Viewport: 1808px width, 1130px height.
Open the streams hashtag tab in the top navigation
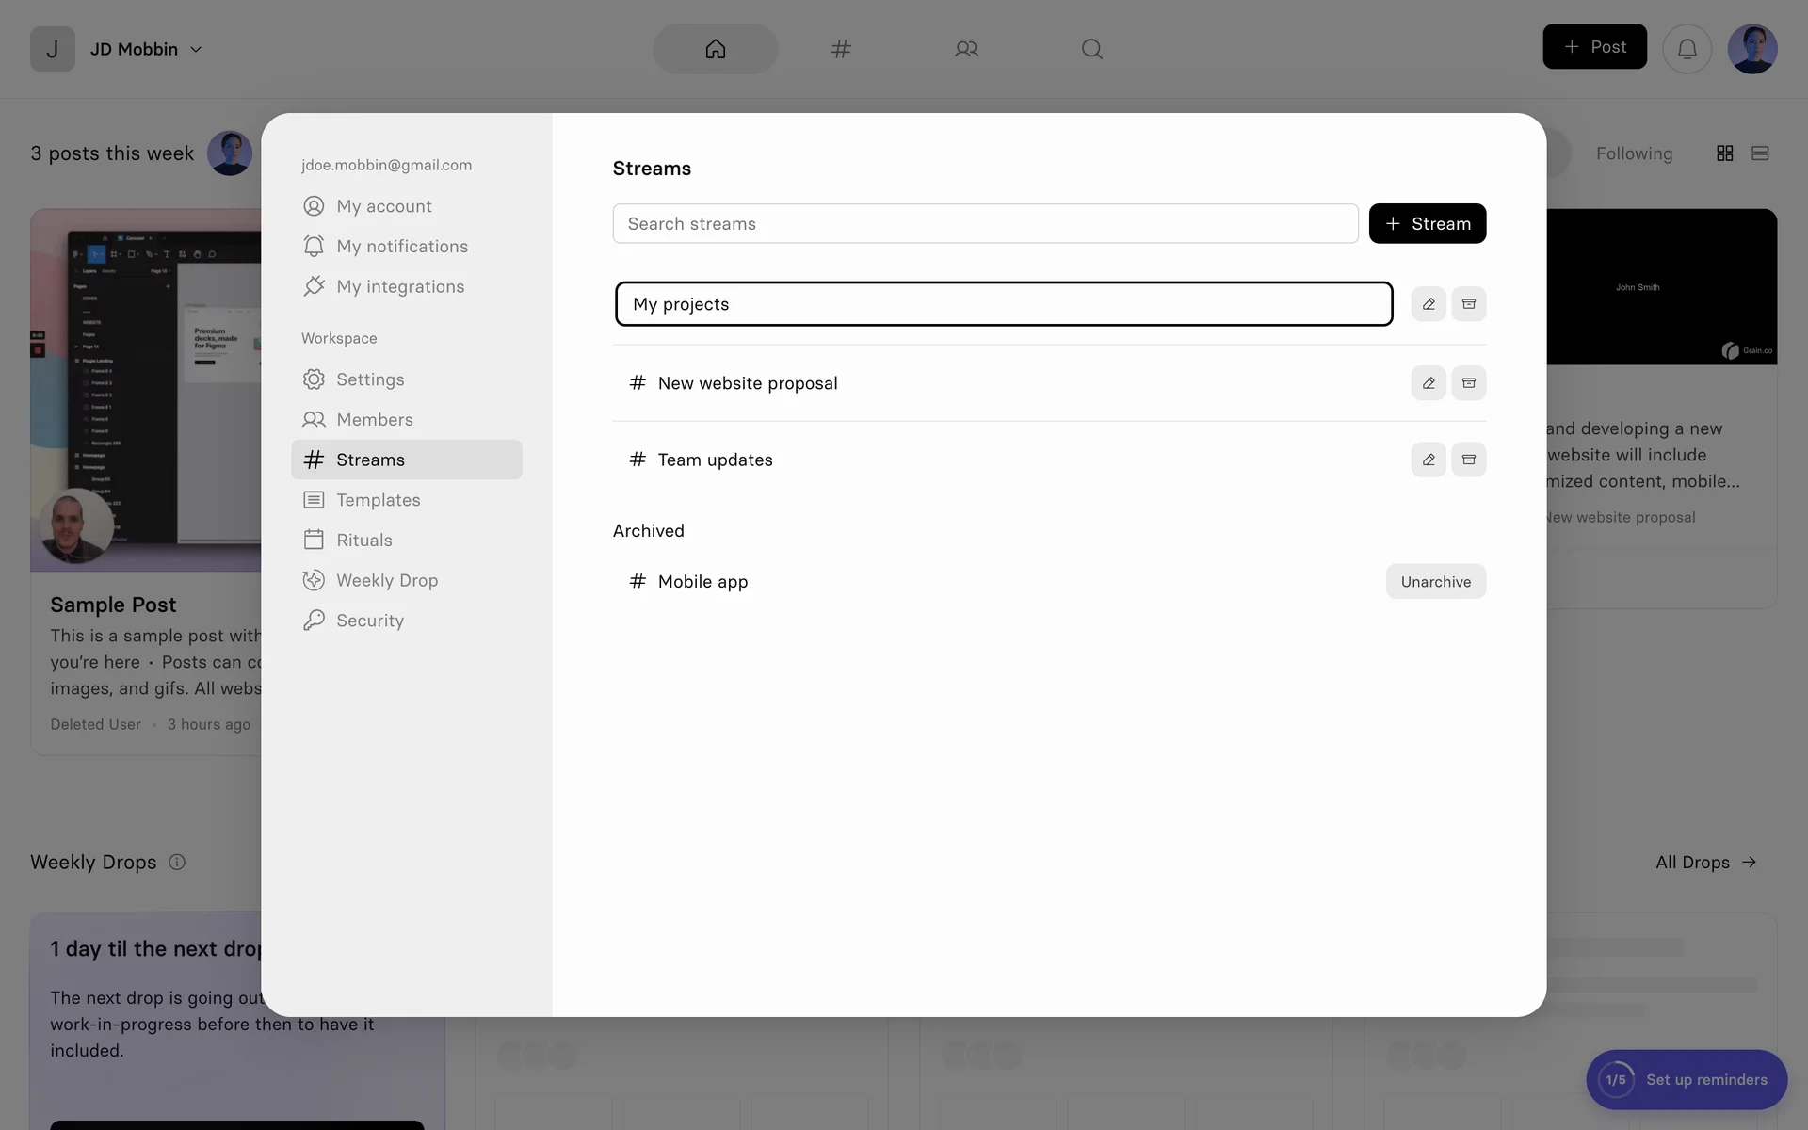[x=841, y=49]
